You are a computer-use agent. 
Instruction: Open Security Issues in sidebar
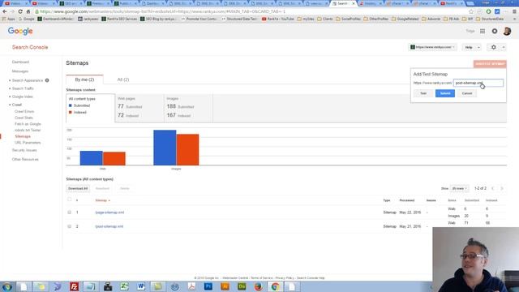point(24,150)
